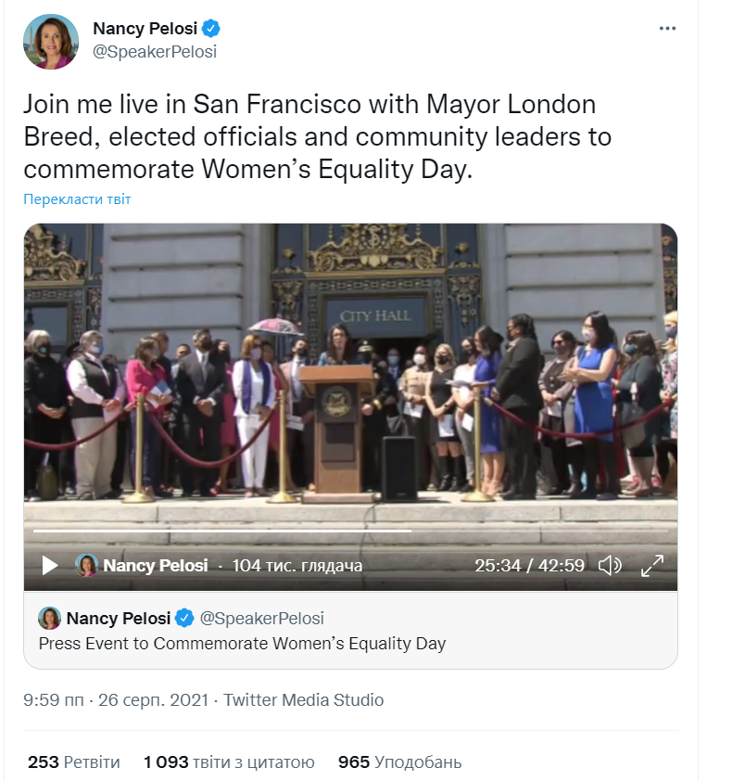
Task: Mute the video using the speaker icon
Action: point(609,565)
